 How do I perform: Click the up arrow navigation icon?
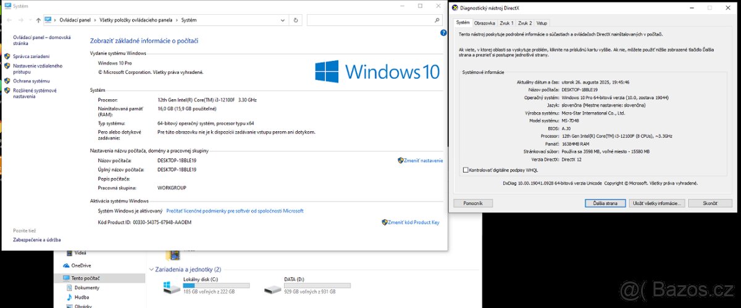coord(38,20)
